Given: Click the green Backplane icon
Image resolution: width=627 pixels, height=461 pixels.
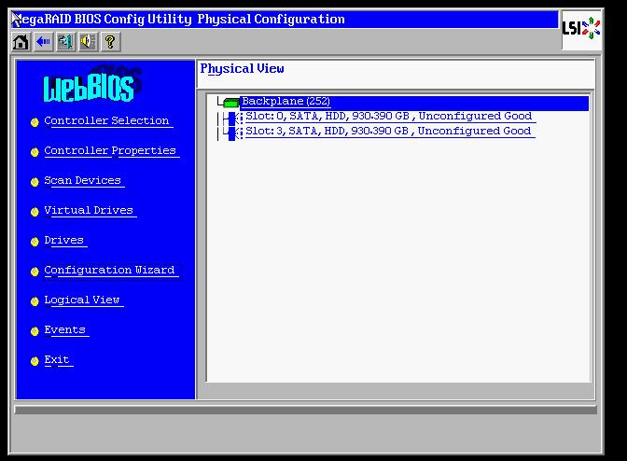Looking at the screenshot, I should pyautogui.click(x=230, y=103).
